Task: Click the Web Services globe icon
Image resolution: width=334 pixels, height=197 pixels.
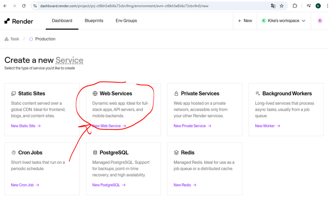Action: coord(95,94)
